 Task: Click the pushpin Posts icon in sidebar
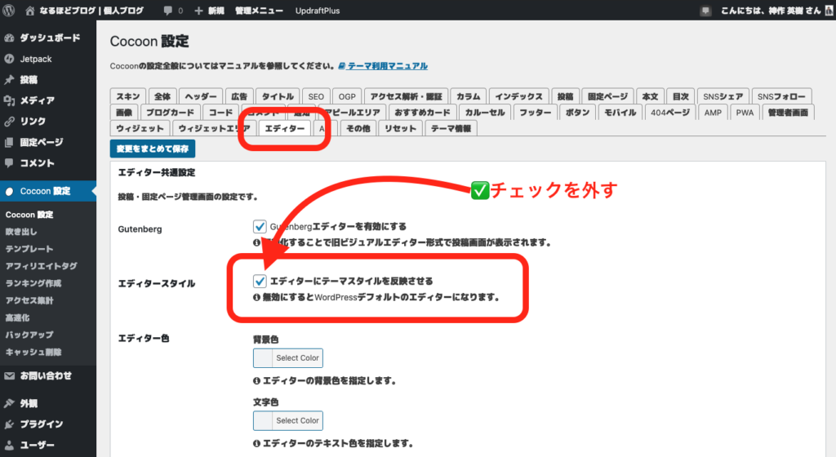tap(9, 80)
